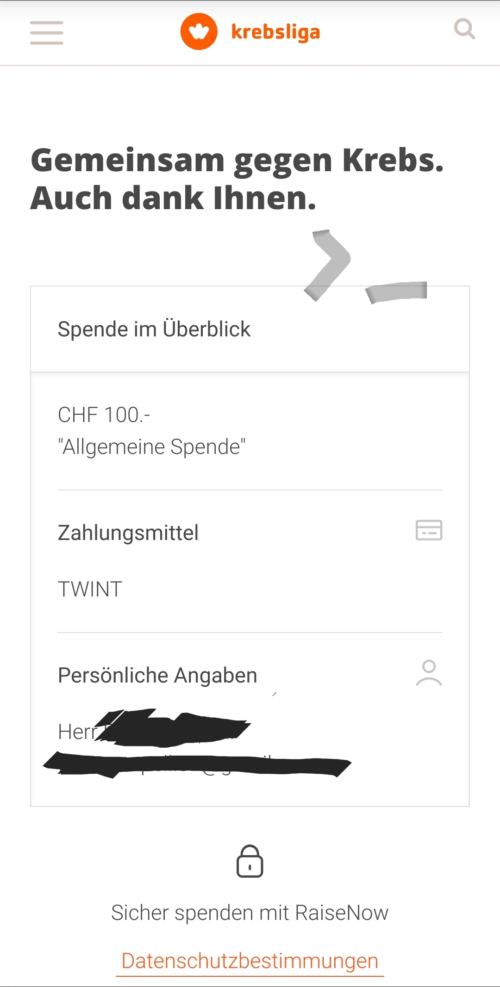Click the CHF 100.- donation amount
Viewport: 500px width, 987px height.
[104, 415]
